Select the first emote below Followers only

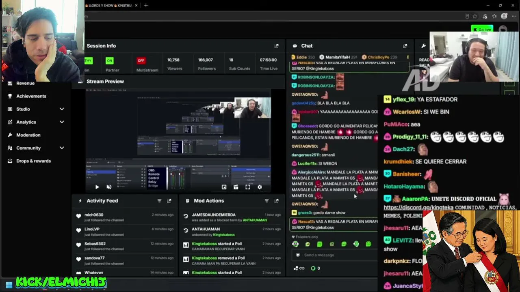(295, 244)
